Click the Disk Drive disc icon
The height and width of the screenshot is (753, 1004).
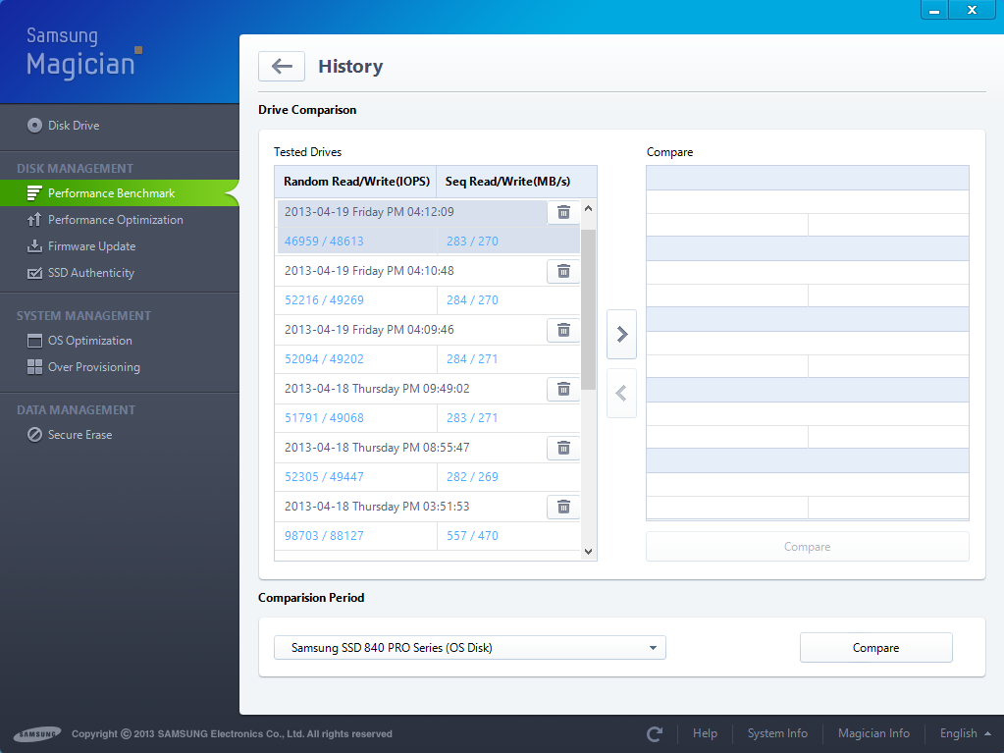[34, 126]
